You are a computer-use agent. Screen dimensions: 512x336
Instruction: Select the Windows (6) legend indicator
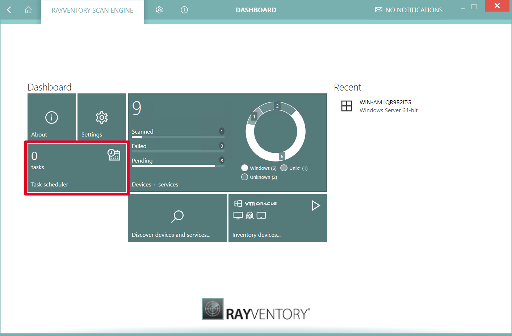244,168
